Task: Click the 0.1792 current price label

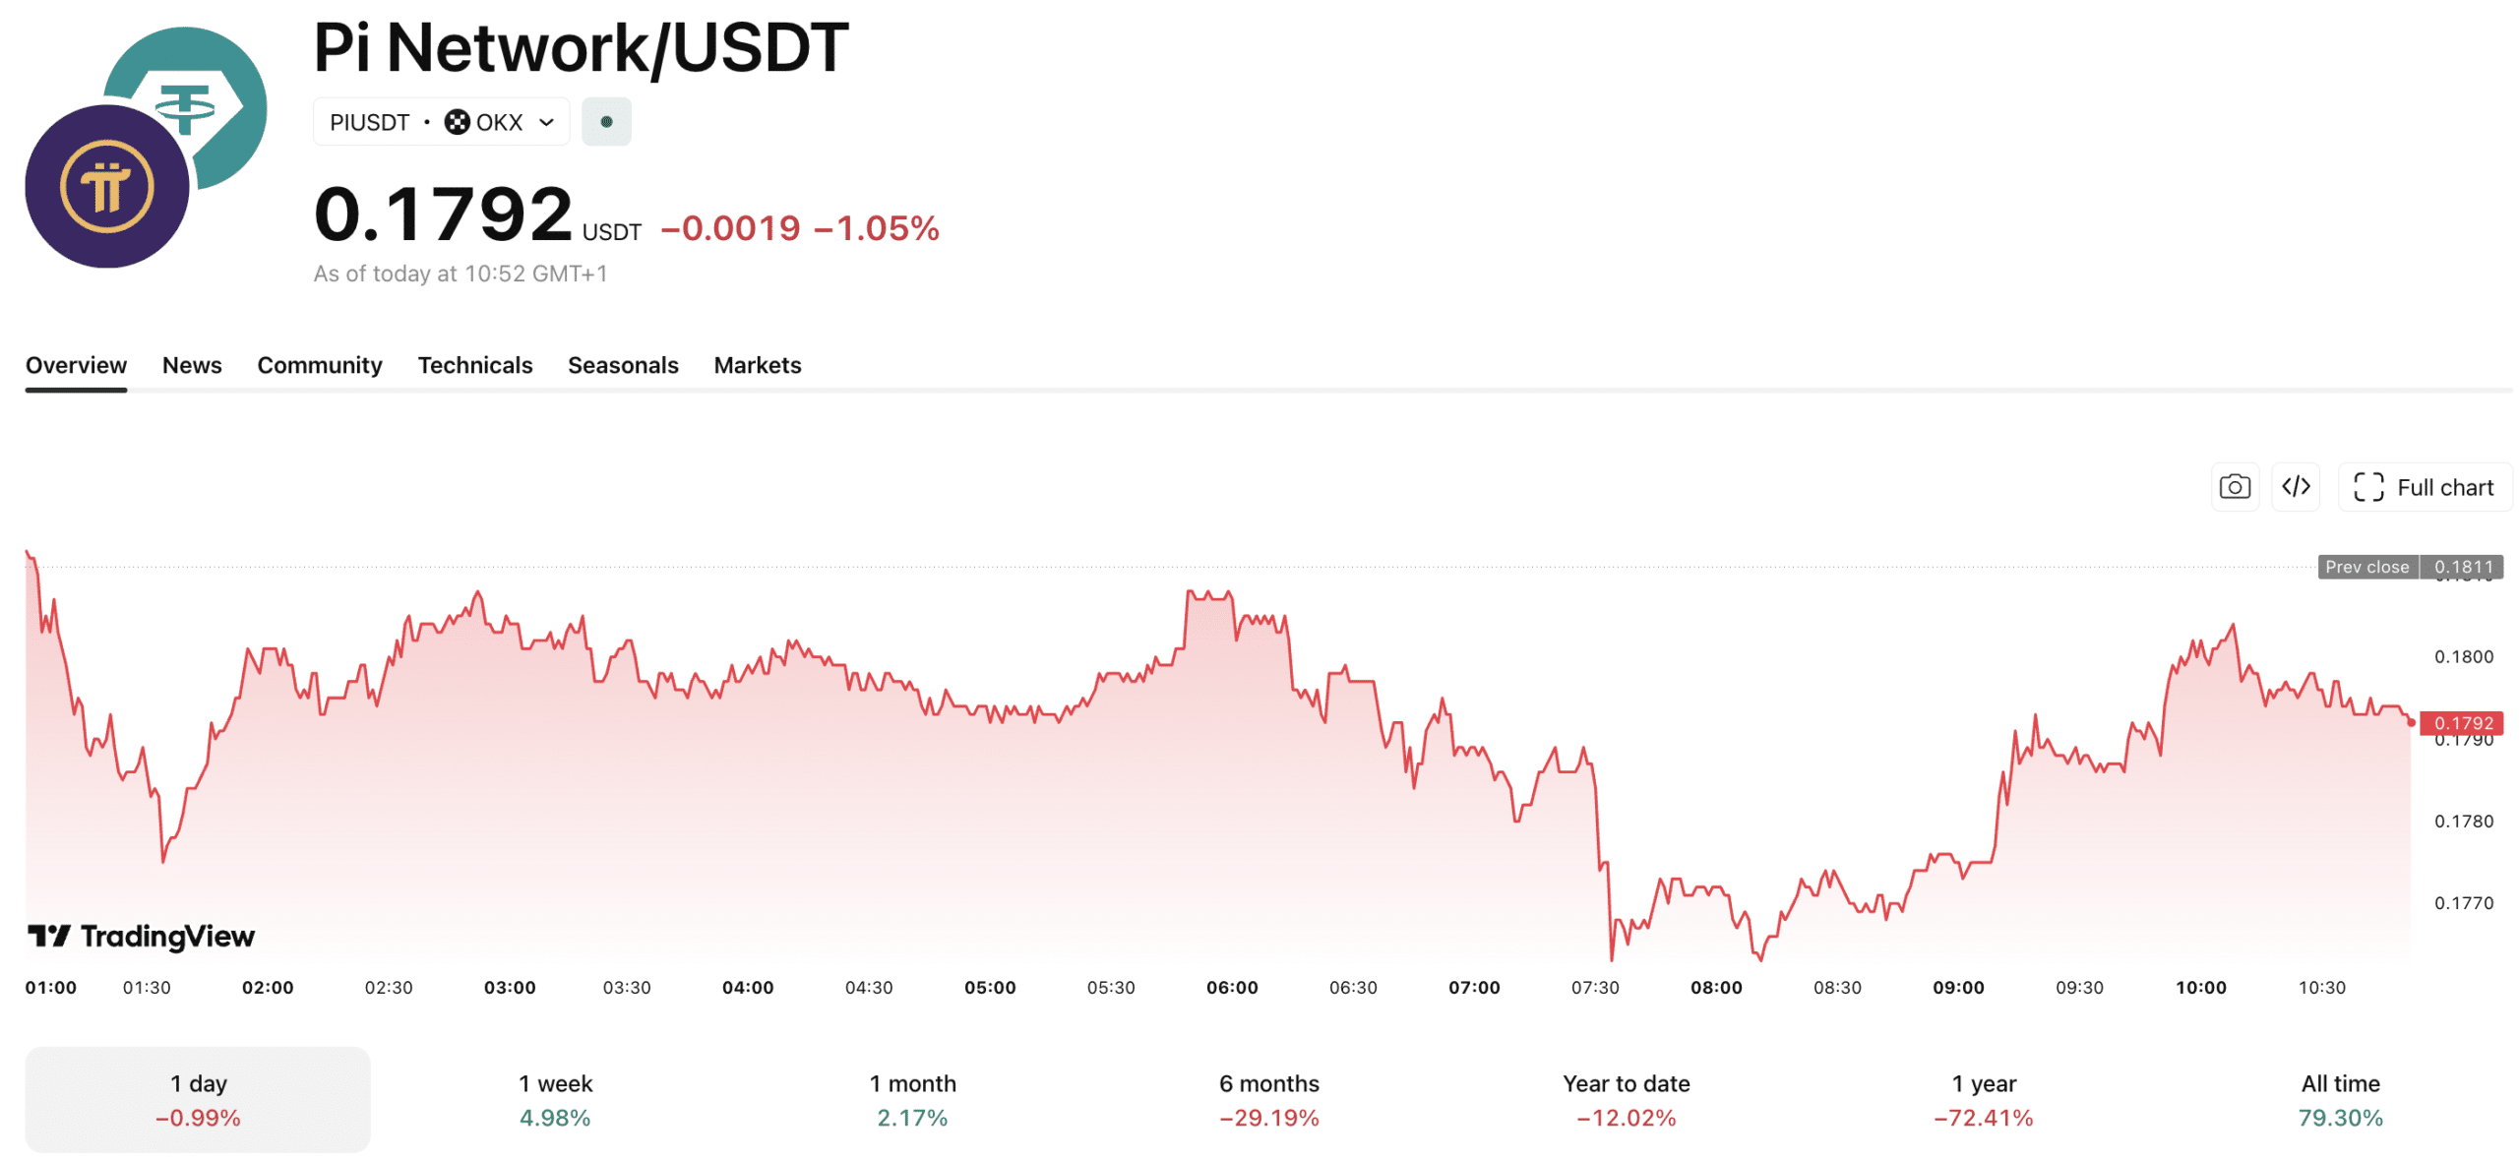Action: [2462, 723]
